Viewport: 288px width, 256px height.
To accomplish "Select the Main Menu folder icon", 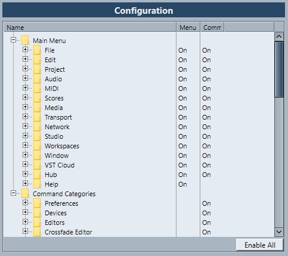I will [25, 41].
